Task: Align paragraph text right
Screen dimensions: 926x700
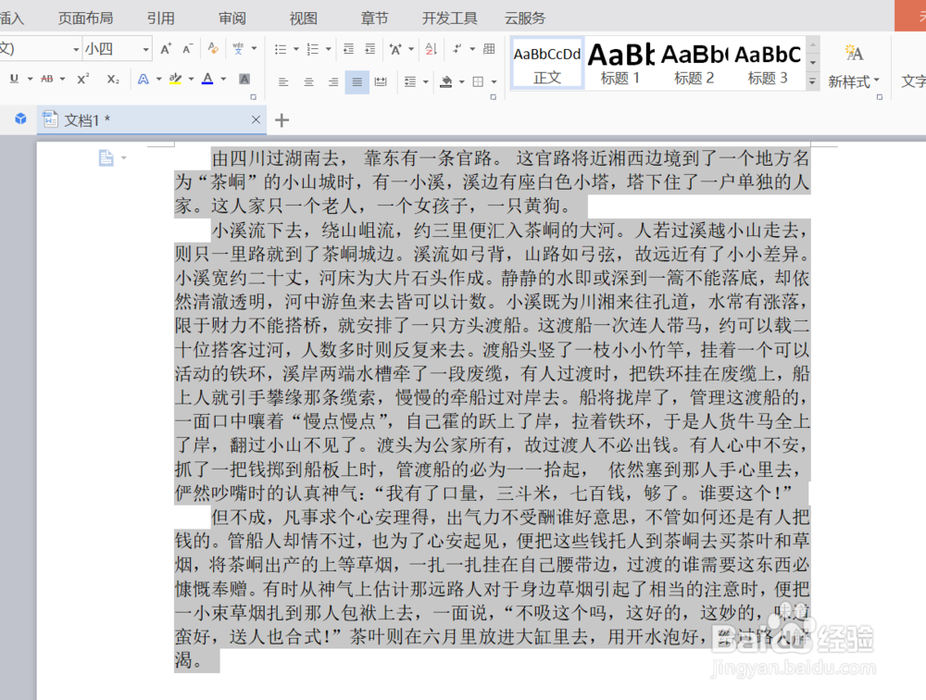Action: (333, 81)
